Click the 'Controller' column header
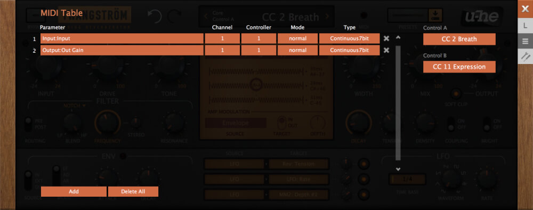 point(259,27)
